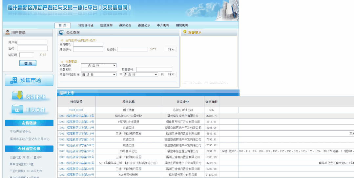The height and width of the screenshot is (178, 354).
Task: Expand the month dropdown before 月
Action: 140,74
